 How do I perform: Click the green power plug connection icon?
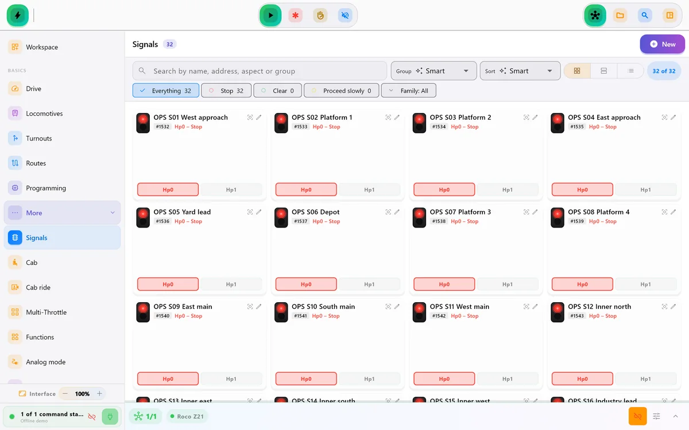point(110,416)
